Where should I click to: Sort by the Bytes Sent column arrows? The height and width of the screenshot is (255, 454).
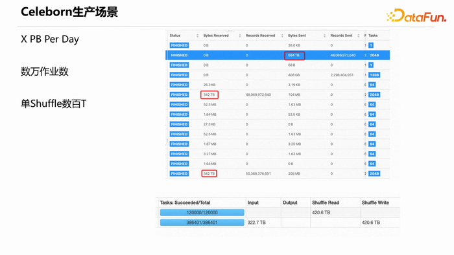click(324, 36)
